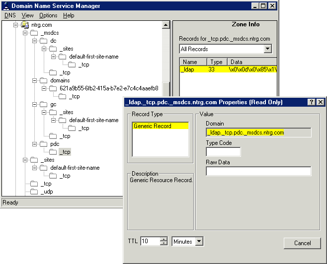Collapse the ntrg.com root node
Image resolution: width=327 pixels, height=264 pixels.
pyautogui.click(x=15, y=25)
